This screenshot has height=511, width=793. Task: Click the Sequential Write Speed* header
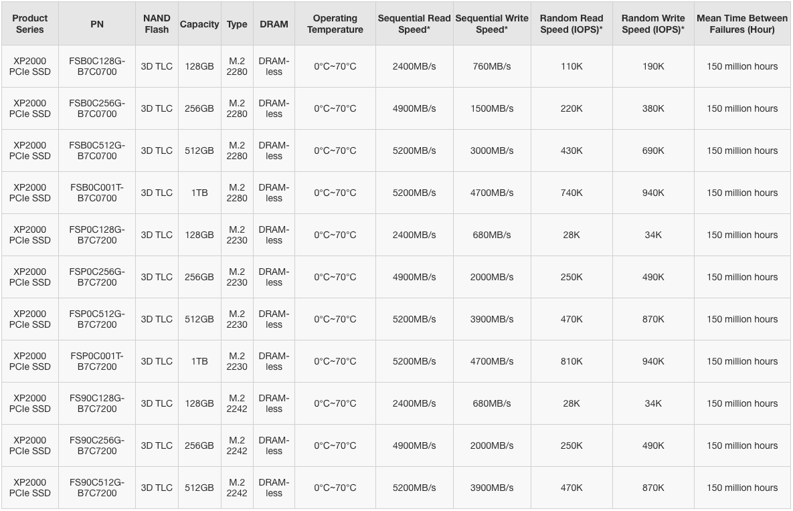(492, 24)
